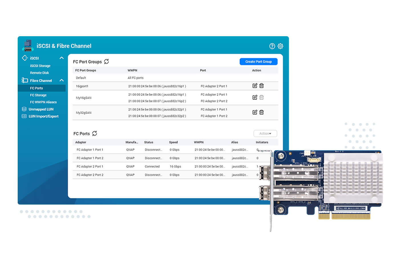The width and height of the screenshot is (401, 268).
Task: Delete the My32gSAN port group
Action: click(262, 112)
